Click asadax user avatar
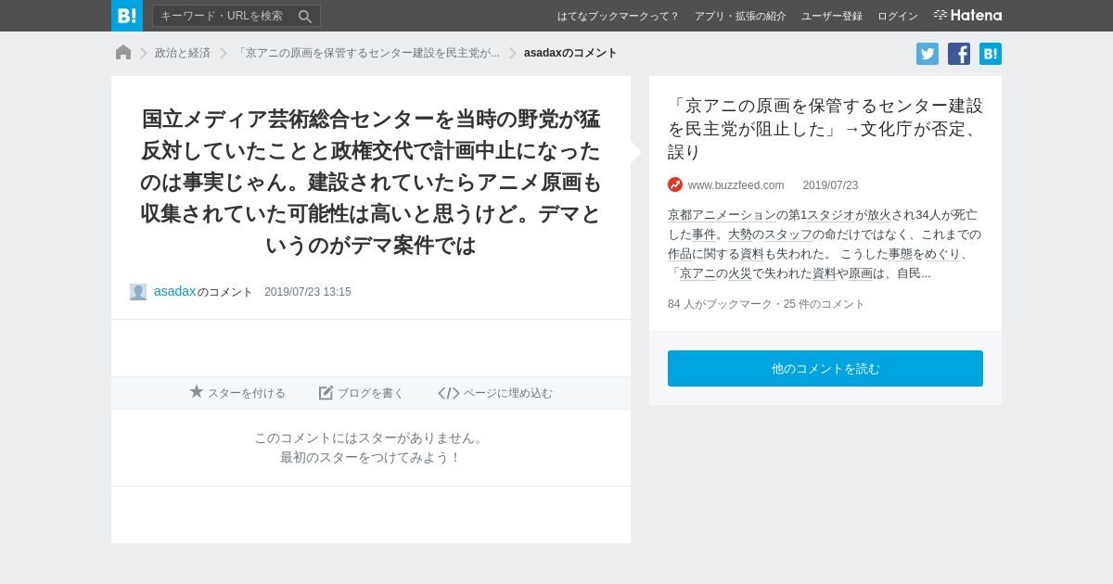 pos(138,292)
